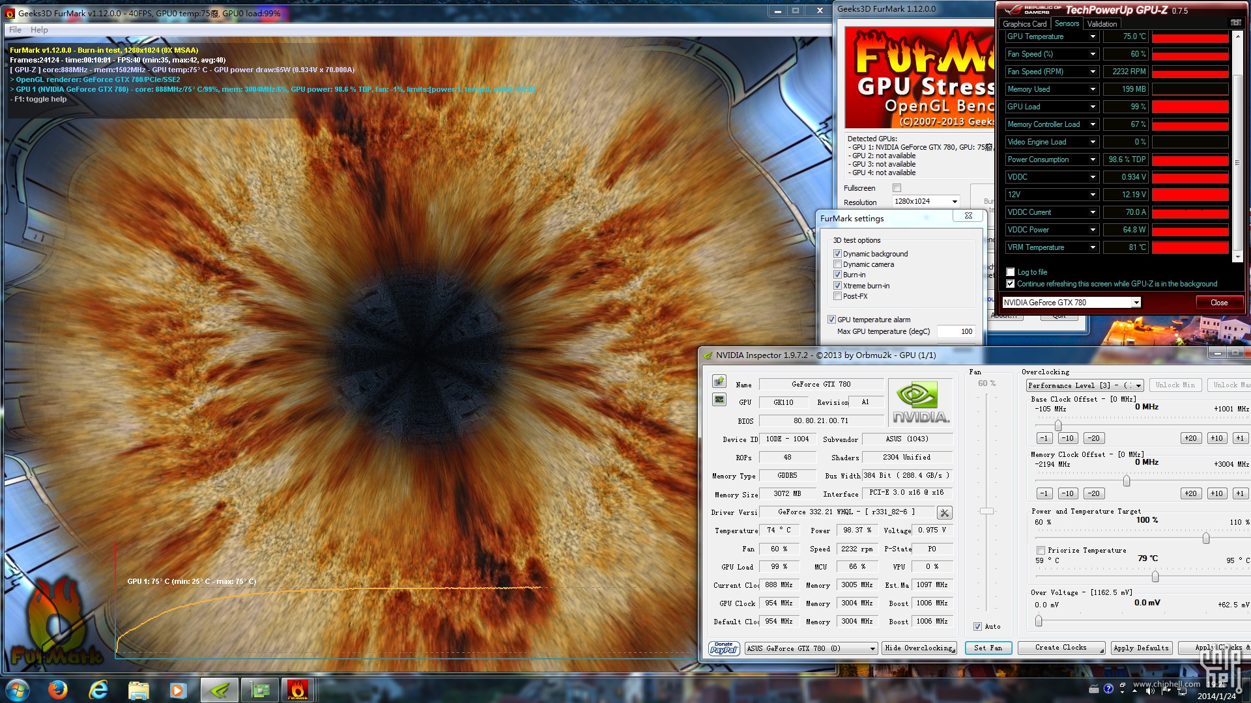Click the Apply Defaults button
Viewport: 1251px width, 703px height.
click(x=1141, y=648)
